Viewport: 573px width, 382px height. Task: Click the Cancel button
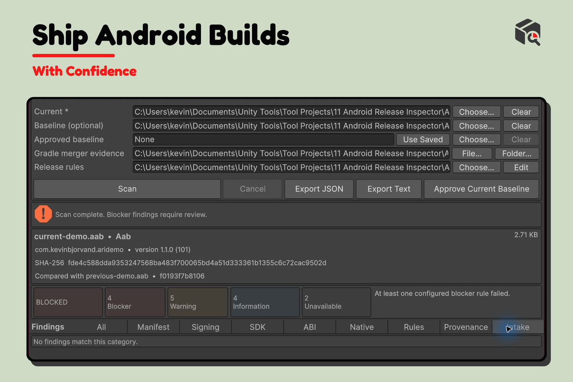coord(253,189)
